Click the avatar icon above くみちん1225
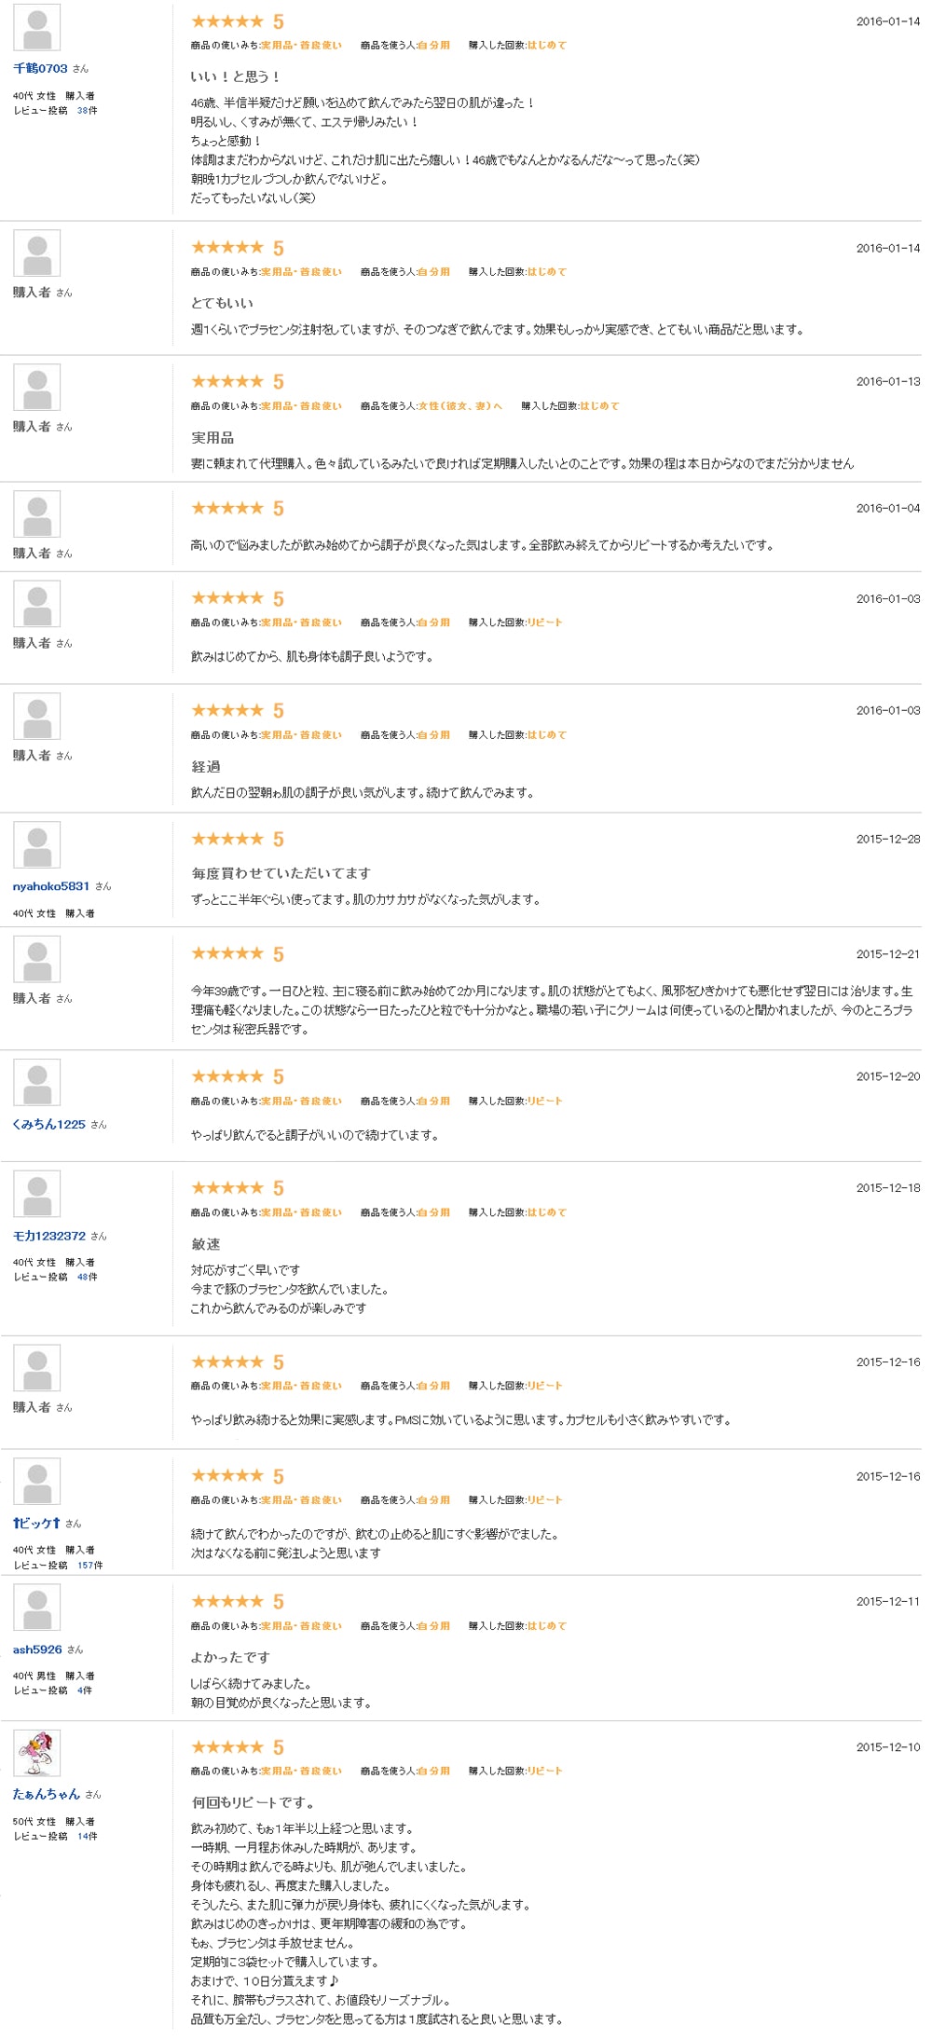Screen dimensions: 932x2039 pyautogui.click(x=37, y=1083)
